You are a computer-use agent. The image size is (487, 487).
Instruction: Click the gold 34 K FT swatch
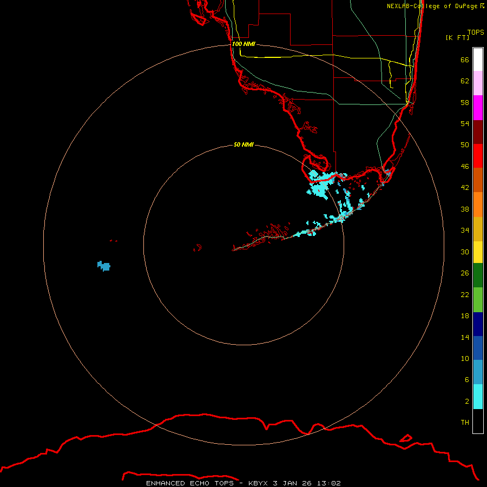pos(478,229)
